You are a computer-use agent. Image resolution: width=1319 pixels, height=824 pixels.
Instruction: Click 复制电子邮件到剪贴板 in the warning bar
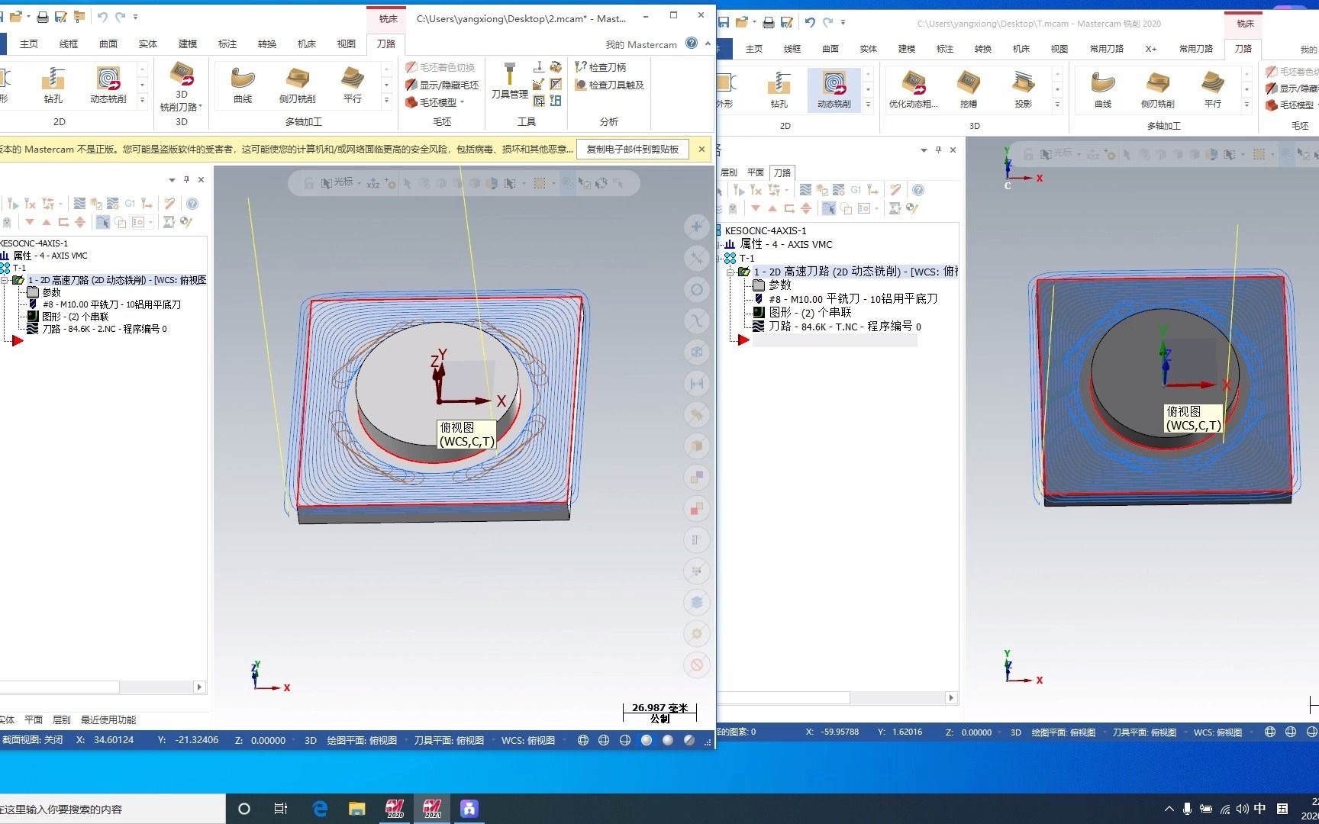pos(632,150)
